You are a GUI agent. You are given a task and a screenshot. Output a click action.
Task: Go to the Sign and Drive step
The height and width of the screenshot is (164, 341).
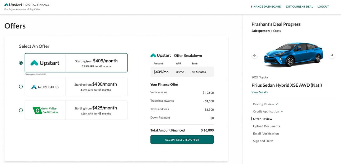pyautogui.click(x=263, y=141)
